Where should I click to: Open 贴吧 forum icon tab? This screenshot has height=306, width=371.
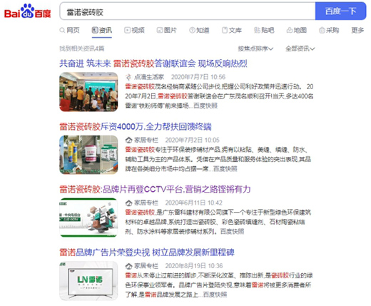pyautogui.click(x=264, y=30)
